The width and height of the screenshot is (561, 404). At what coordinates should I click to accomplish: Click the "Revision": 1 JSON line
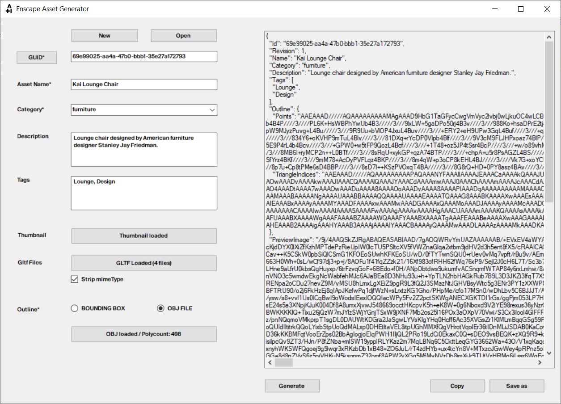287,51
